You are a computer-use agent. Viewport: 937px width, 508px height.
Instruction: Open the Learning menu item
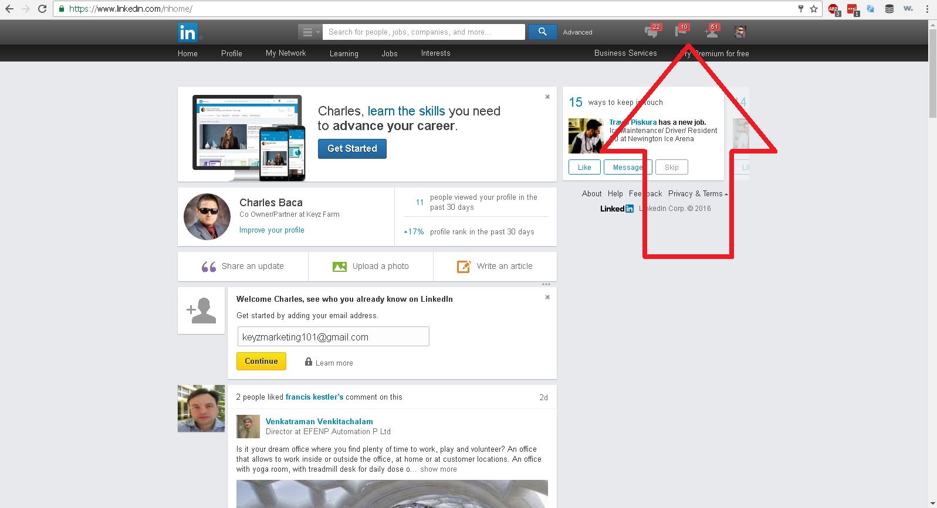click(344, 53)
